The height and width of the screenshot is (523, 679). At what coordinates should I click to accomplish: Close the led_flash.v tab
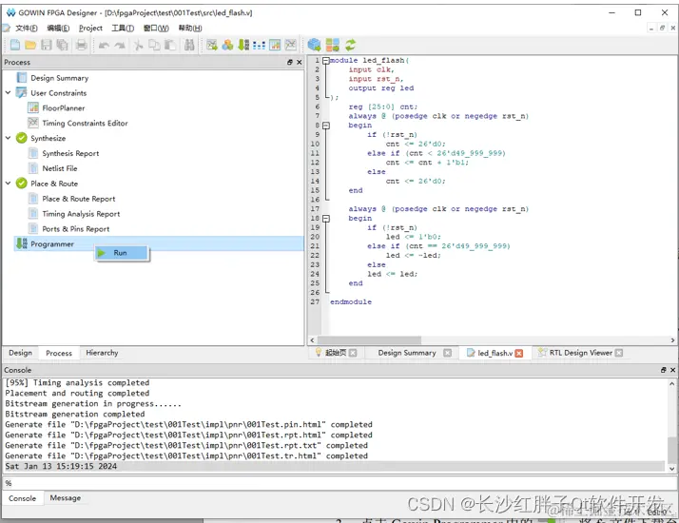[x=519, y=354]
